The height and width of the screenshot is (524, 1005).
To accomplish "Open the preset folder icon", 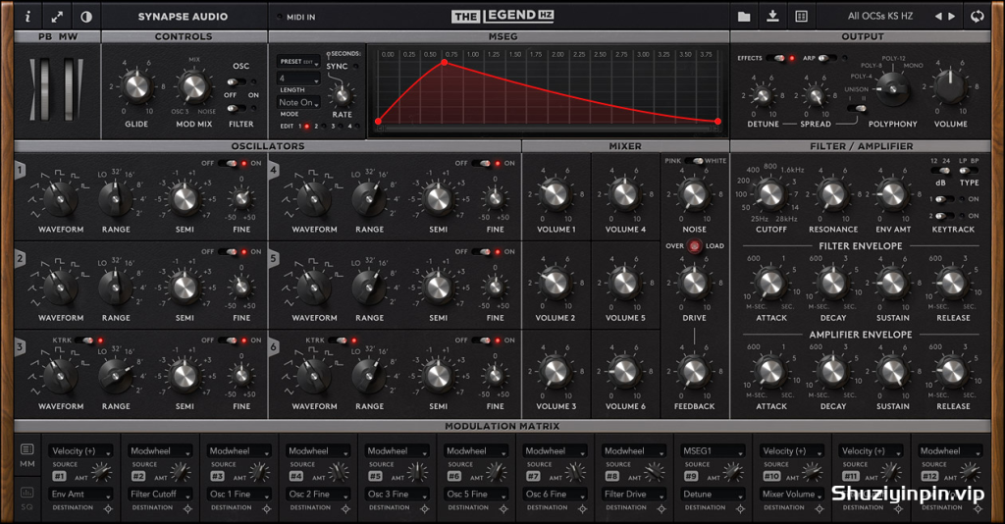I will click(744, 17).
